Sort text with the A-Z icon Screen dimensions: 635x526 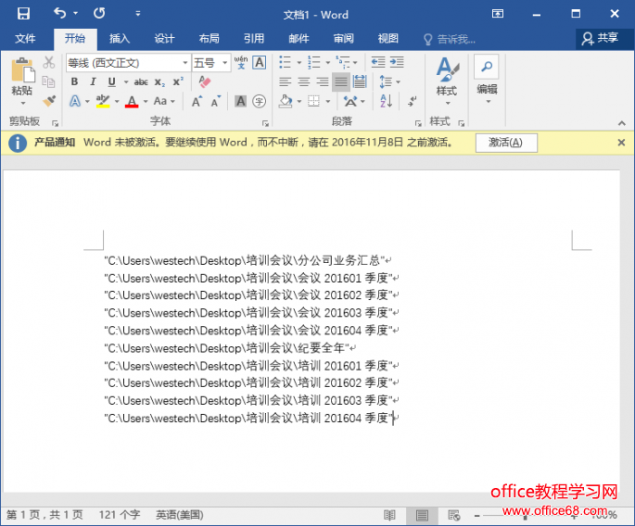(x=386, y=101)
